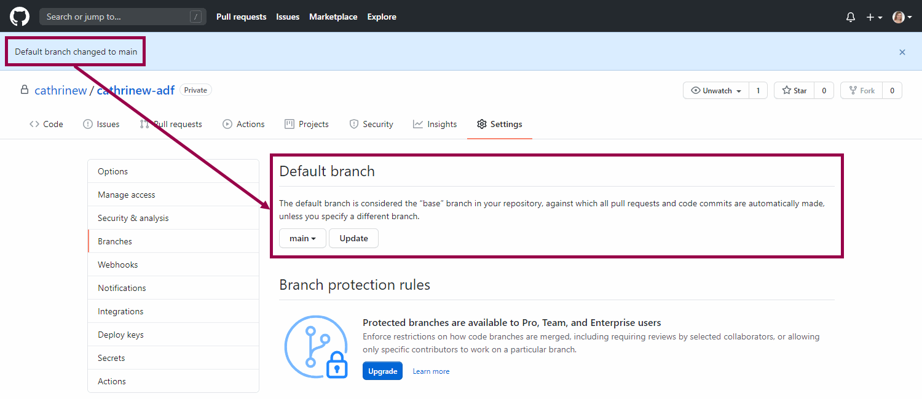Viewport: 922px width, 399px height.
Task: Click the Fork repository button
Action: click(x=861, y=91)
